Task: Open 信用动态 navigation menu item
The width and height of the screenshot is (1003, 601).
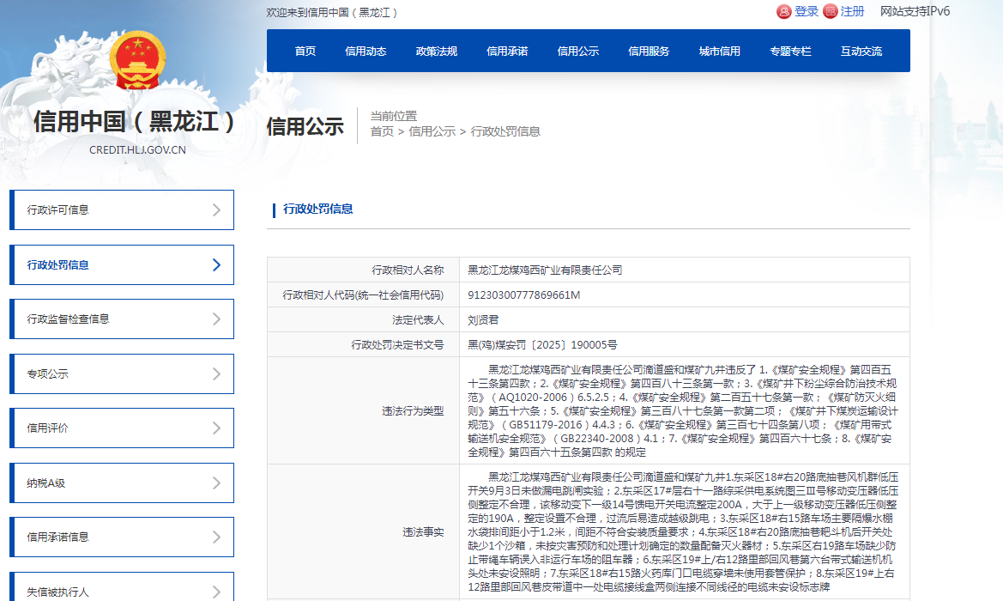Action: 366,51
